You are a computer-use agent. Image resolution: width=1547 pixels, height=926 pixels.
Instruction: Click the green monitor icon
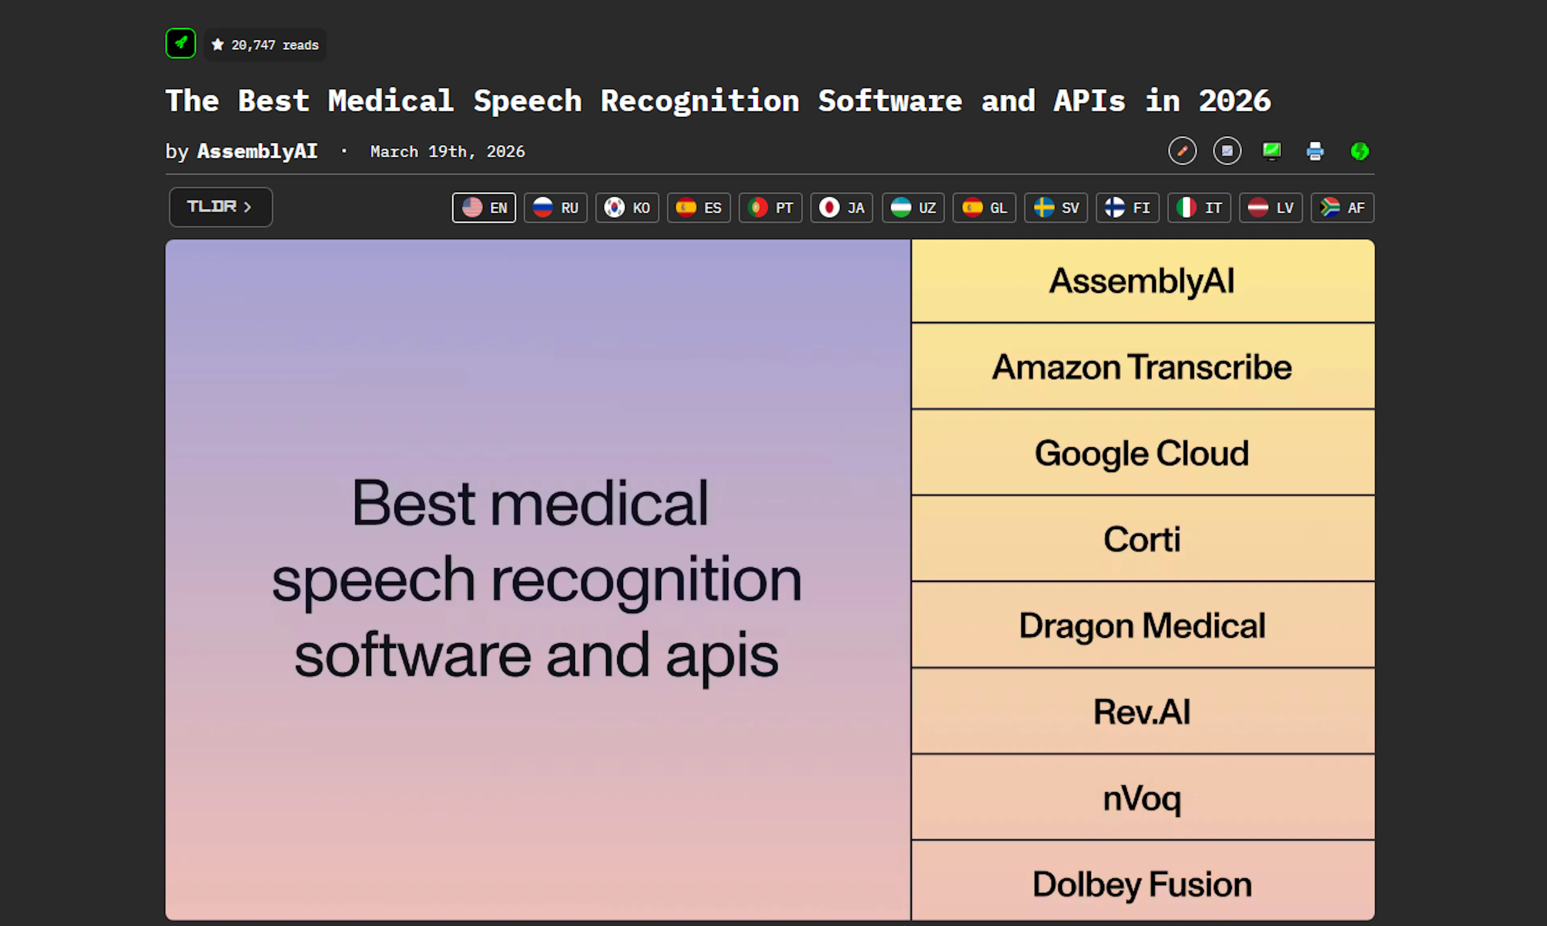[x=1272, y=151]
